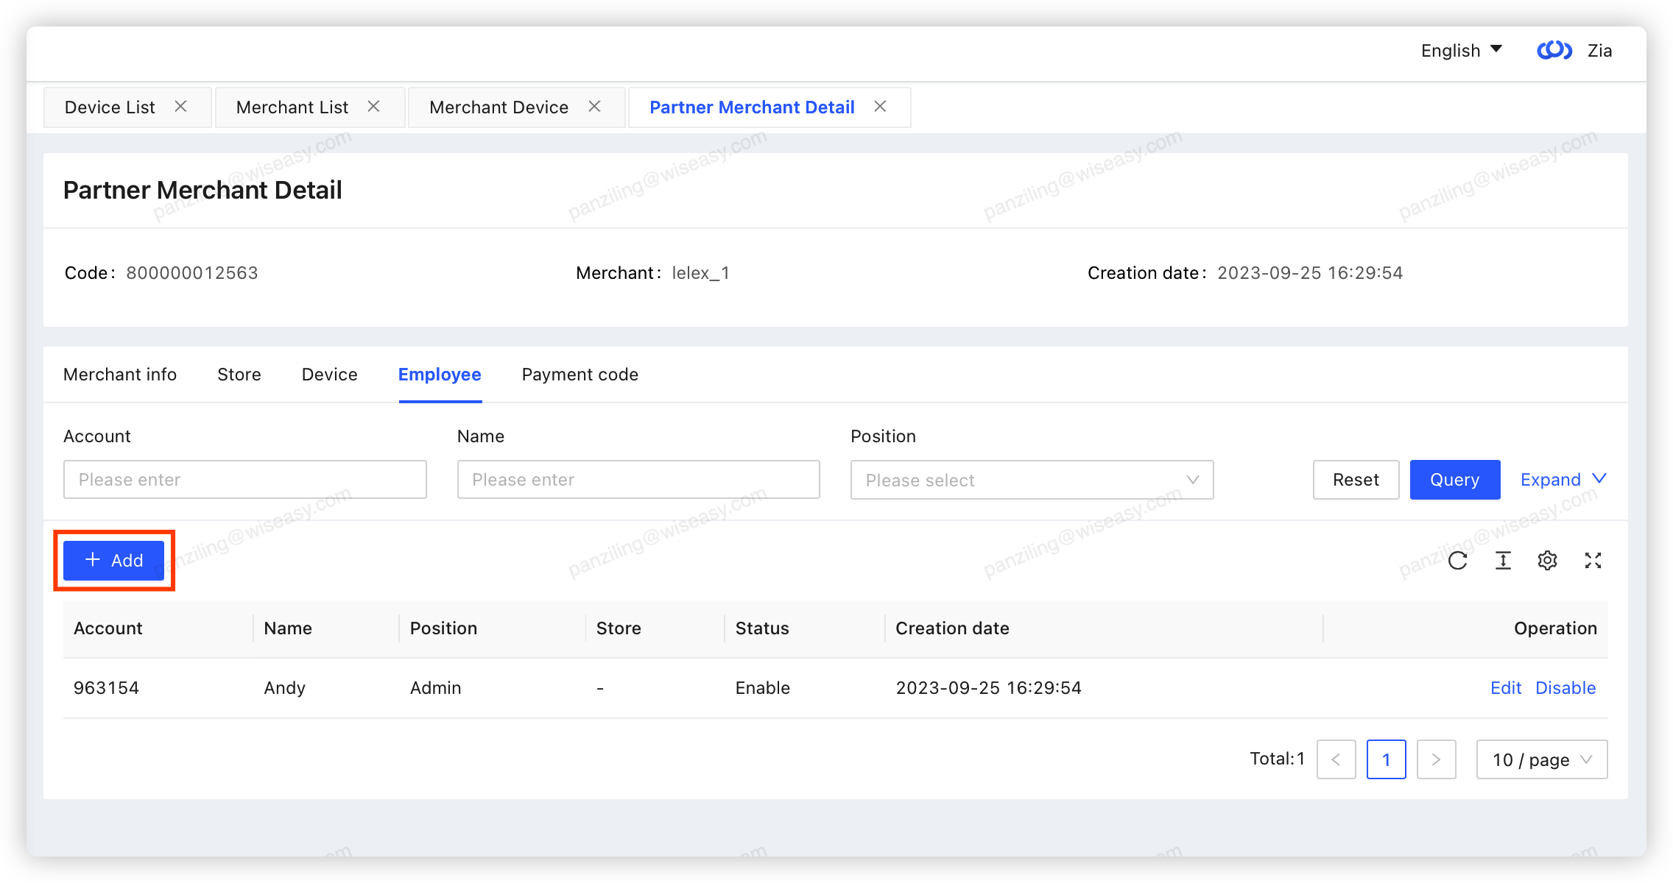The image size is (1673, 883).
Task: Switch to the Payment code tab
Action: [x=580, y=375]
